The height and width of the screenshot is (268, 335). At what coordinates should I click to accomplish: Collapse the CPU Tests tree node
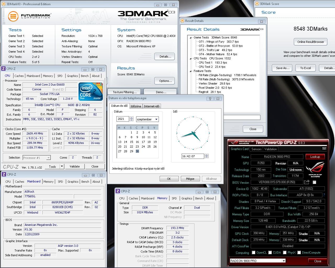pyautogui.click(x=191, y=58)
